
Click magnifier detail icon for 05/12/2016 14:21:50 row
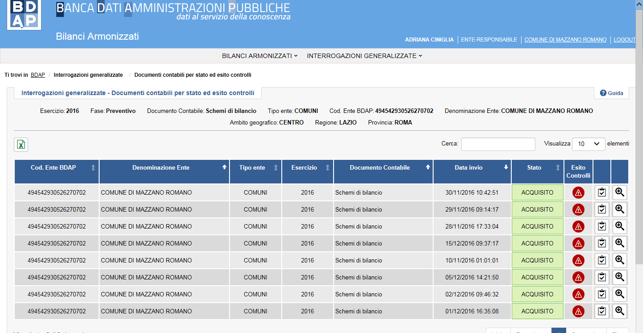(x=620, y=277)
